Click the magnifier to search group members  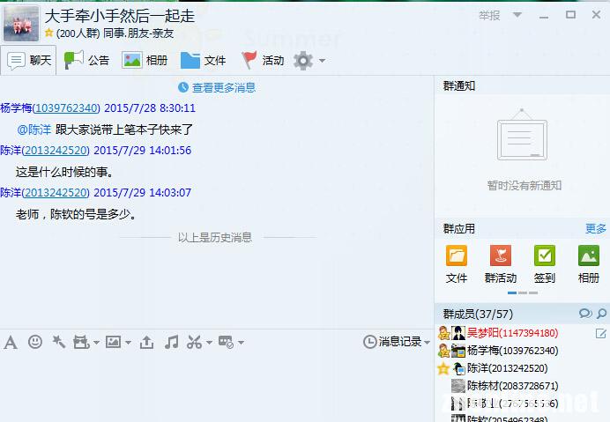pyautogui.click(x=601, y=314)
